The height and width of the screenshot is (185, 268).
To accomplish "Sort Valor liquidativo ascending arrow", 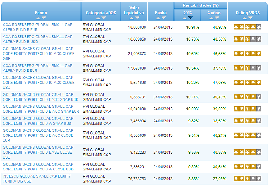I will 131,18.
